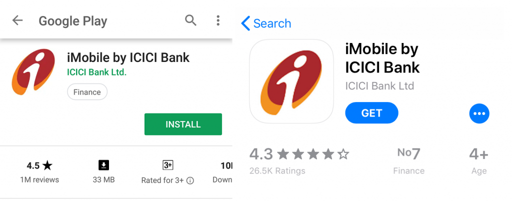Viewport: 512px width, 202px height.
Task: Select the Finance category chip
Action: [x=87, y=92]
